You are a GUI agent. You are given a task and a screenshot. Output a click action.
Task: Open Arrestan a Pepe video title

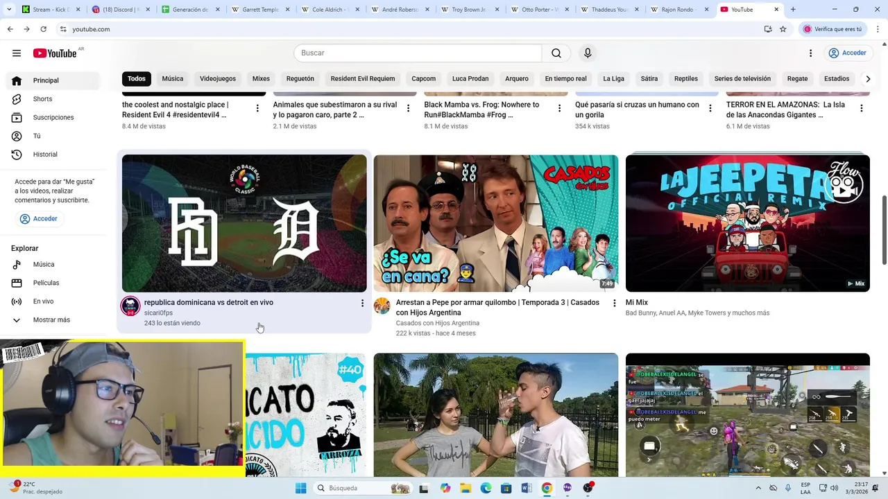point(497,308)
